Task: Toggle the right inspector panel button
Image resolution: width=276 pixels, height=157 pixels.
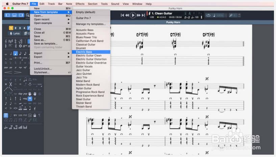Action: point(21,15)
